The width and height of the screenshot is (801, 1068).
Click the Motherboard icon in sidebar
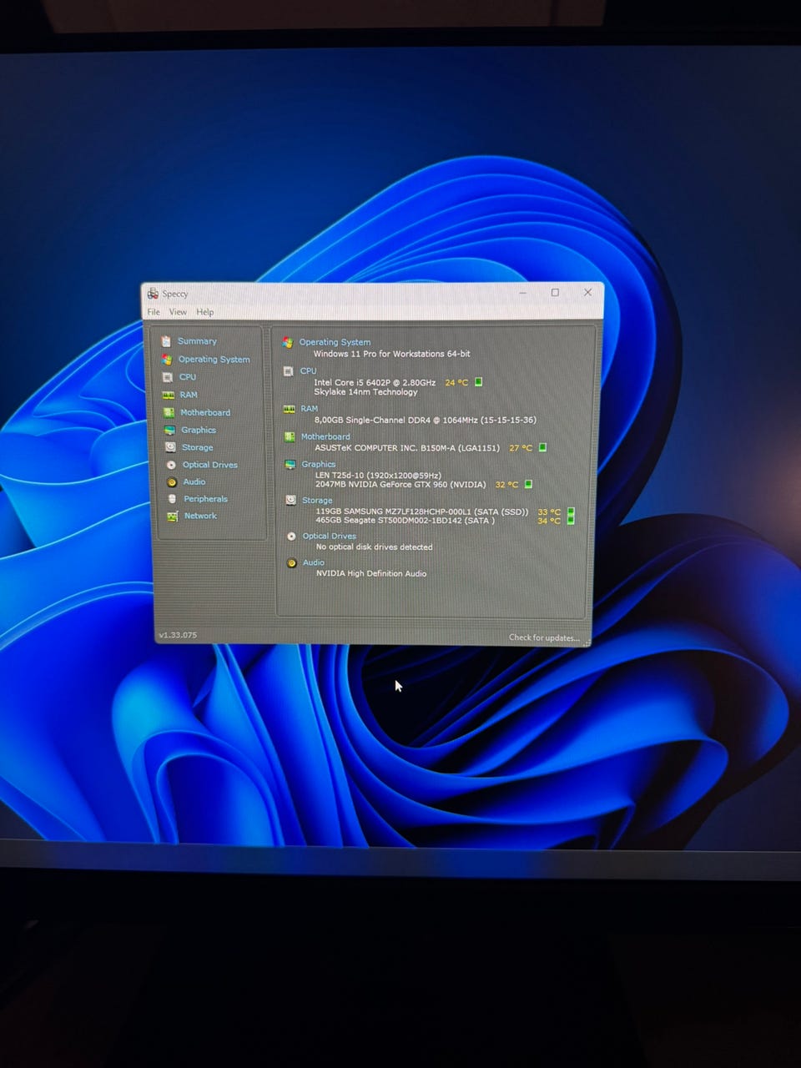coord(169,412)
